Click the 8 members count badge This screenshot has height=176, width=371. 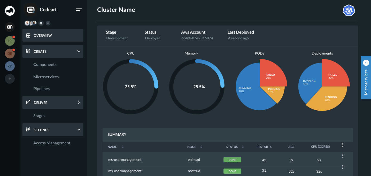(x=41, y=23)
